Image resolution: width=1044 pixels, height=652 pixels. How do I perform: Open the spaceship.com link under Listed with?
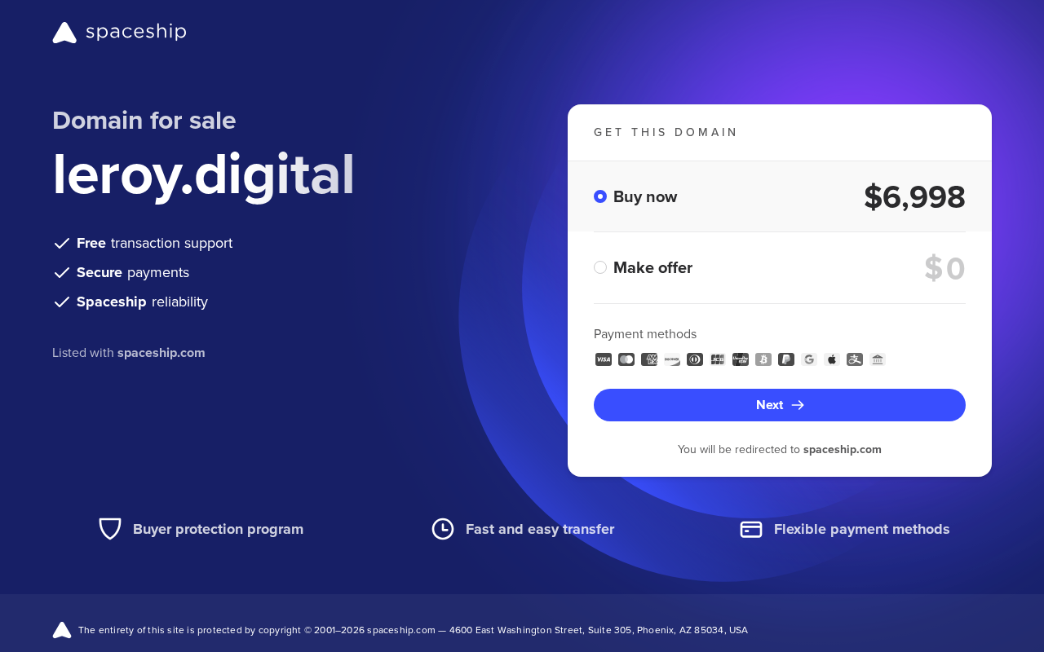point(161,353)
